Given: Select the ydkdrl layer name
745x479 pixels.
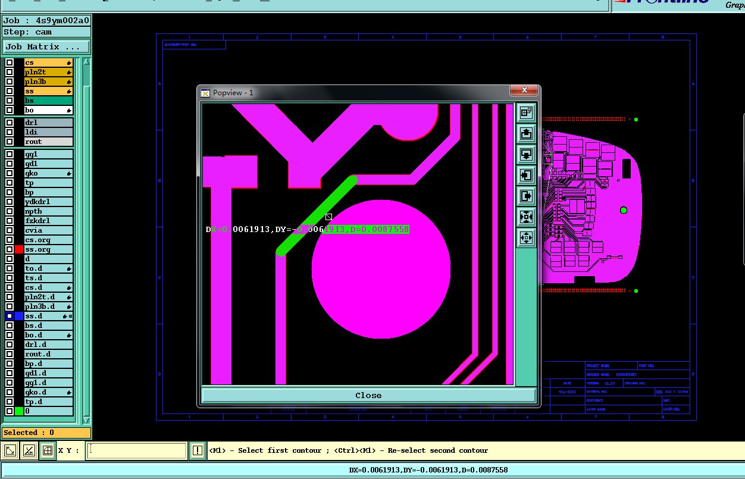Looking at the screenshot, I should [x=48, y=202].
